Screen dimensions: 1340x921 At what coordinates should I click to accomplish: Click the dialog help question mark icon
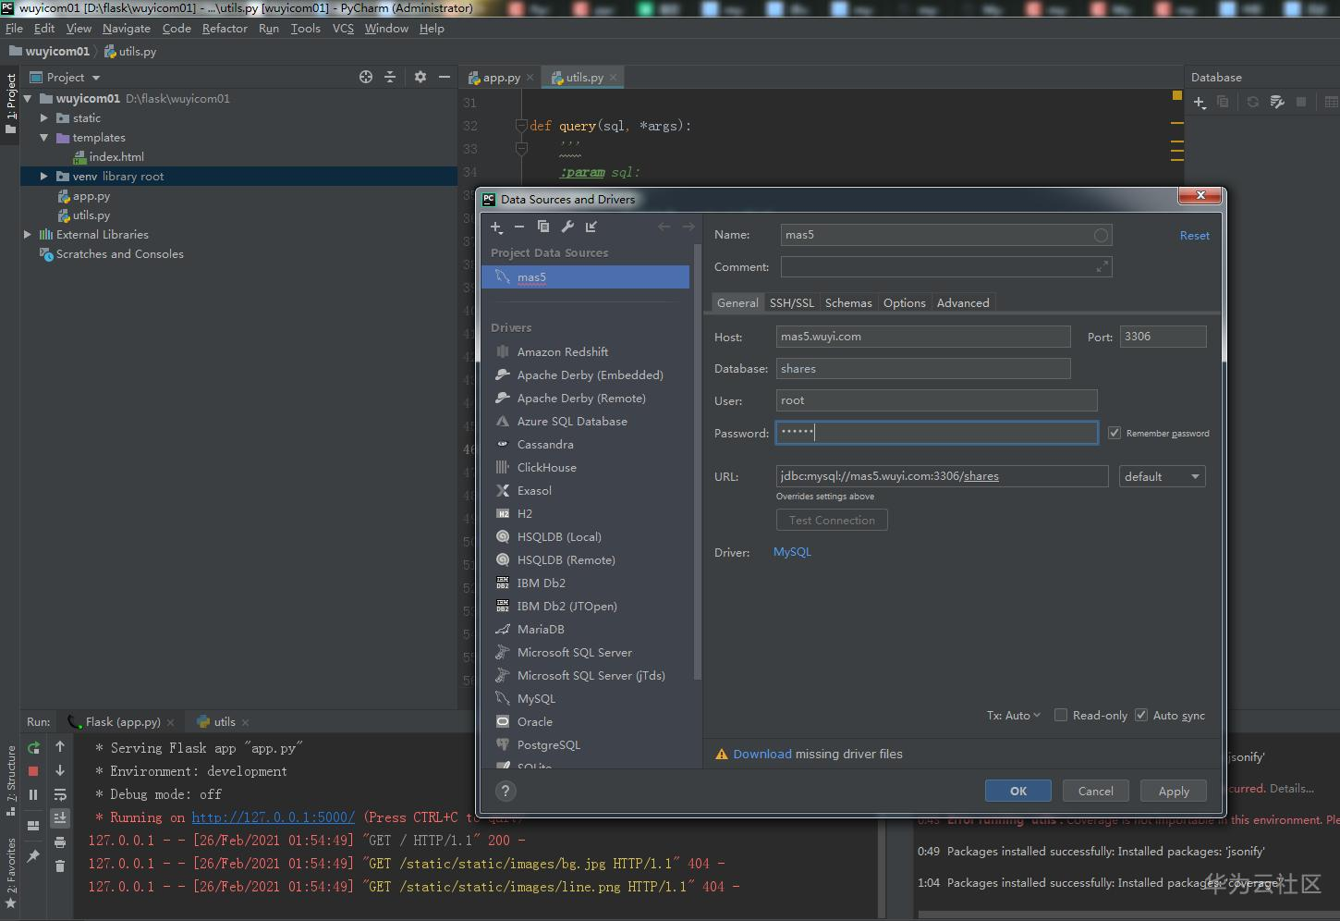(x=506, y=791)
